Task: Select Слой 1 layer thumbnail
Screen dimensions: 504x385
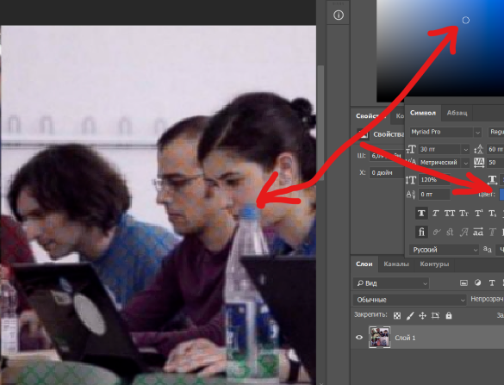Action: [379, 337]
